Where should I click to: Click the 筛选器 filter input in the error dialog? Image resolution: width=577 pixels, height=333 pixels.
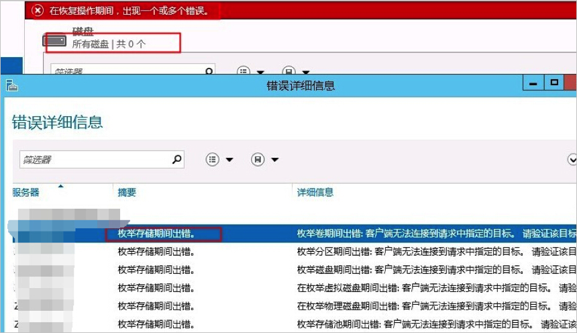(102, 160)
